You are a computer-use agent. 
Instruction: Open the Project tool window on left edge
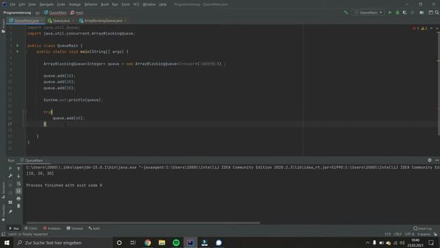[x=3, y=26]
